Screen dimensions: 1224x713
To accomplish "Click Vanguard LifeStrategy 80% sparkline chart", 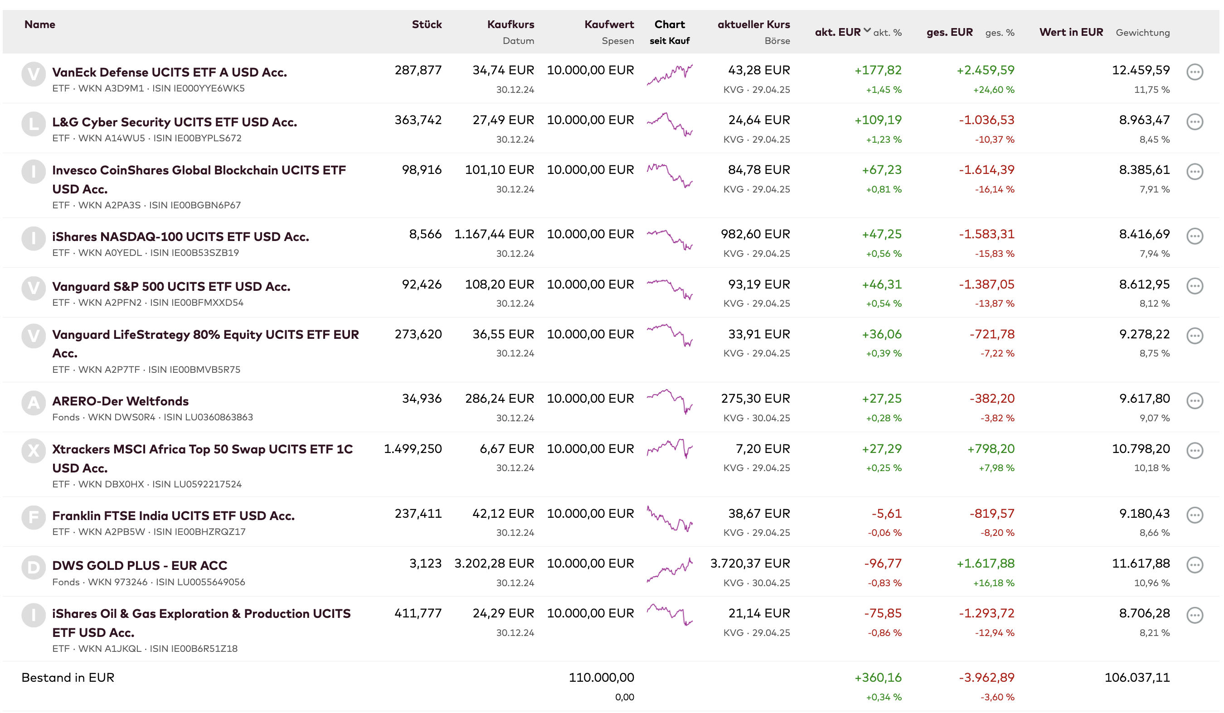I will pos(669,335).
